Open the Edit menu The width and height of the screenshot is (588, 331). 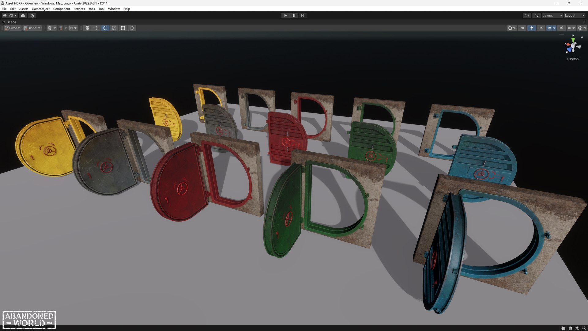point(13,9)
